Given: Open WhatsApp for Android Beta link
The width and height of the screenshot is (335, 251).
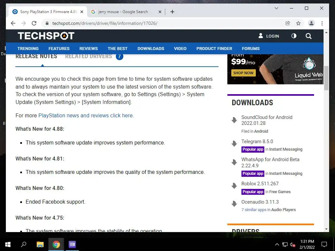Looking at the screenshot, I should (270, 162).
